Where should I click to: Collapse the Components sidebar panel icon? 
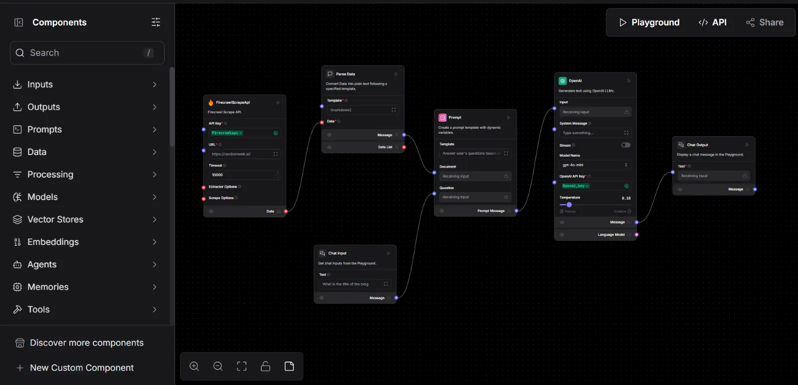coord(18,22)
